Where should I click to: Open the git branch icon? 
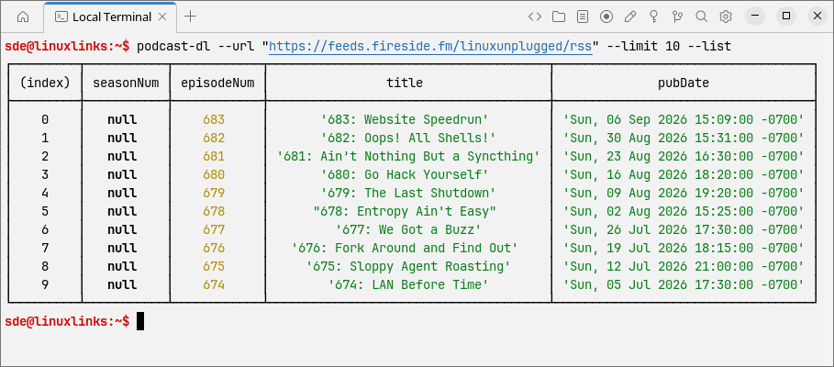[677, 17]
